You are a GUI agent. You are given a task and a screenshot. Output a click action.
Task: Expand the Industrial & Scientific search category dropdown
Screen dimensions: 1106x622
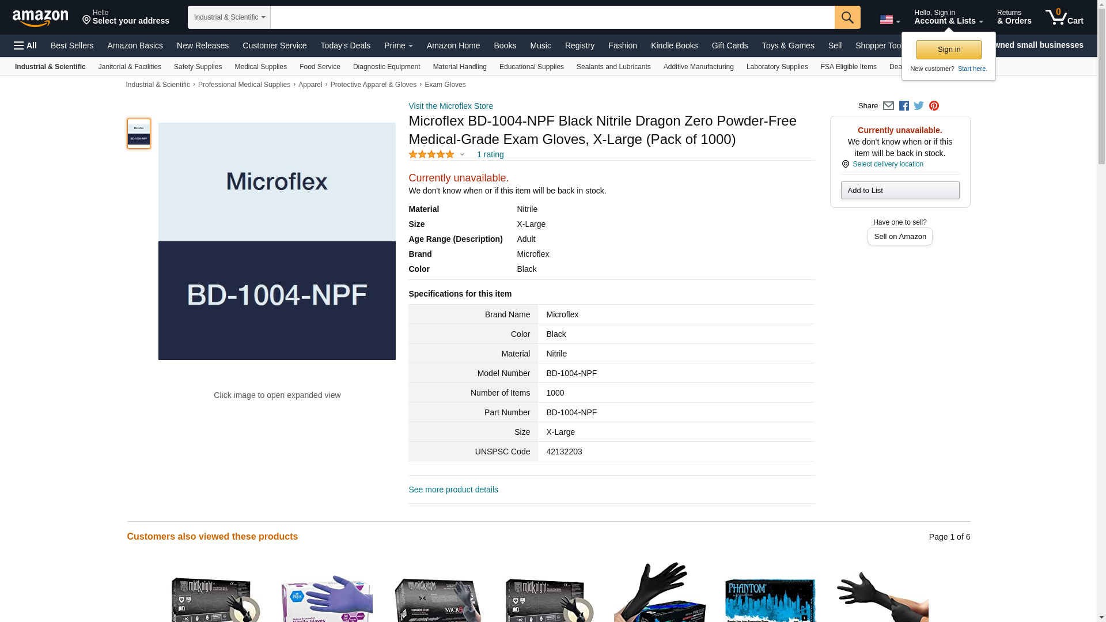[229, 17]
